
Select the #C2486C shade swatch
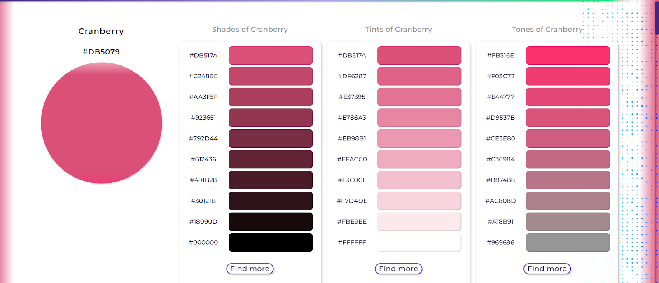click(271, 76)
